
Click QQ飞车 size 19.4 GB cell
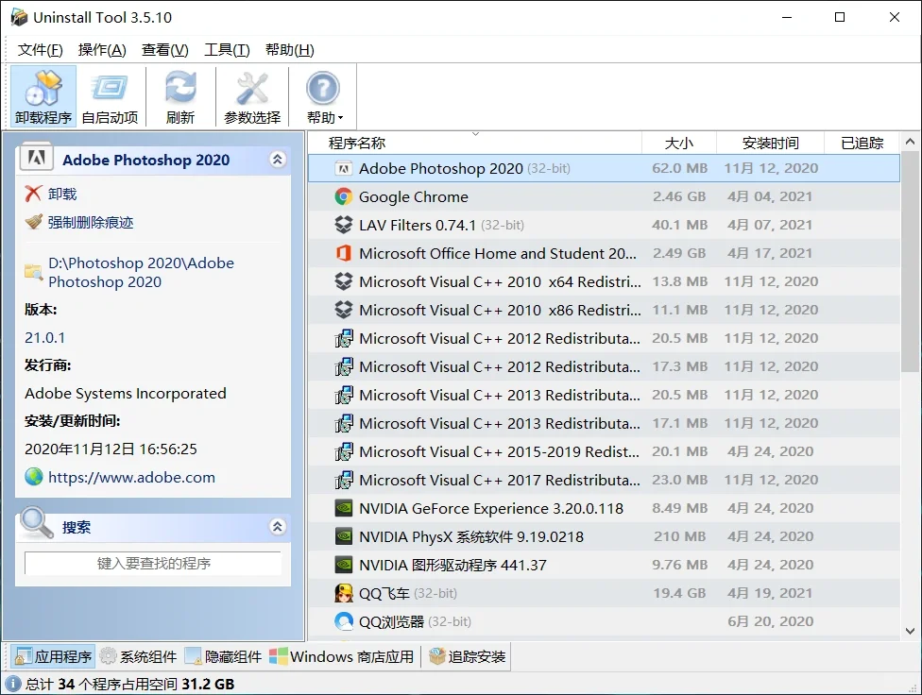(x=679, y=593)
